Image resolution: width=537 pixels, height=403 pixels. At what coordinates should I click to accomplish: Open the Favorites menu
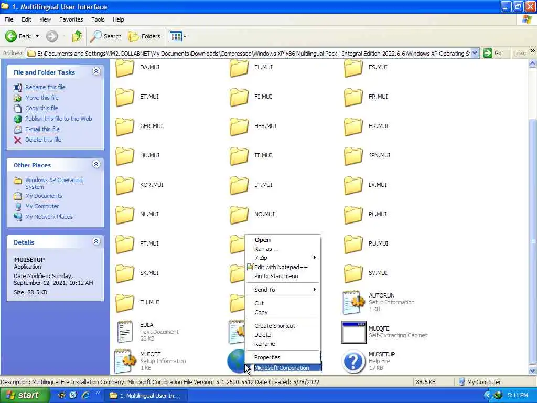(71, 19)
